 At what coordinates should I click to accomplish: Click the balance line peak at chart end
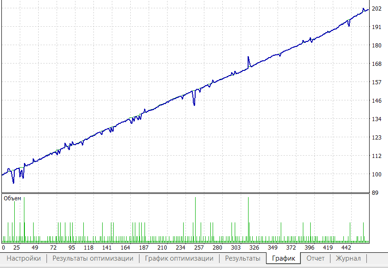363,8
